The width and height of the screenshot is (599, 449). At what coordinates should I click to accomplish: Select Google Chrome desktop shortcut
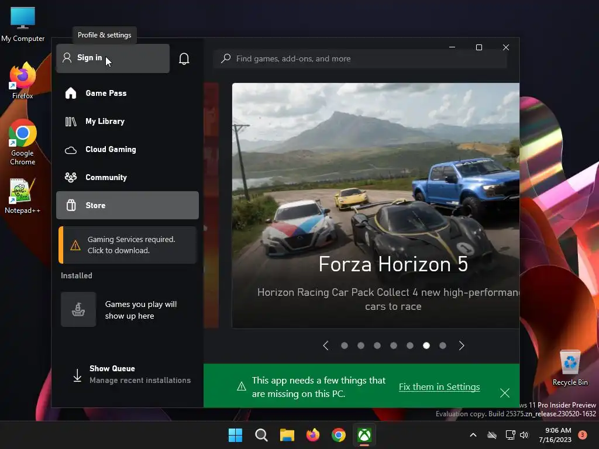tap(23, 143)
